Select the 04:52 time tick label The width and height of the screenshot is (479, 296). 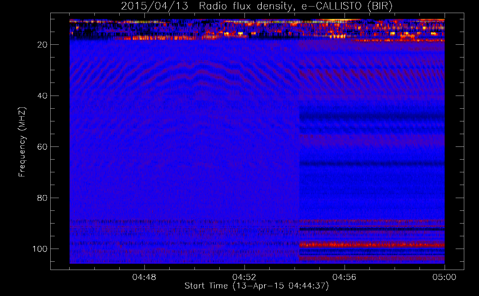pyautogui.click(x=244, y=277)
